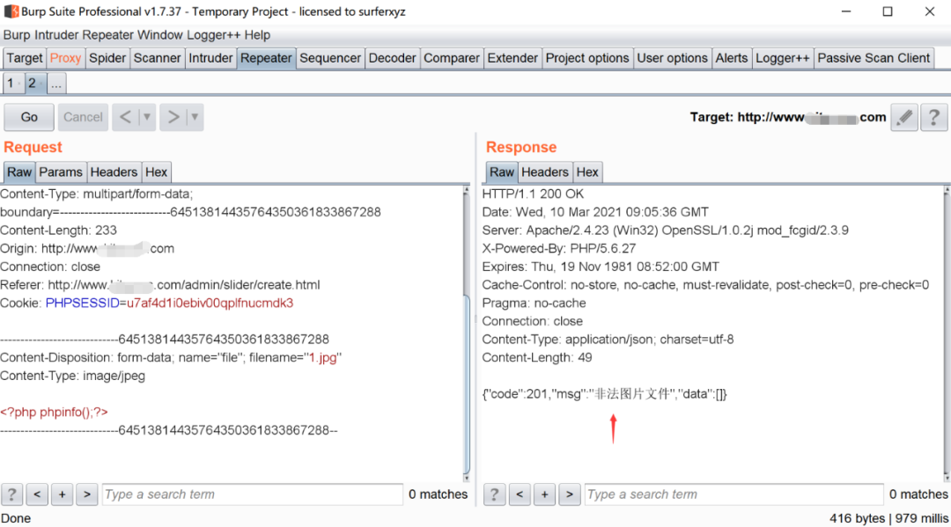
Task: Open the Repeater menu in menu bar
Action: point(108,35)
